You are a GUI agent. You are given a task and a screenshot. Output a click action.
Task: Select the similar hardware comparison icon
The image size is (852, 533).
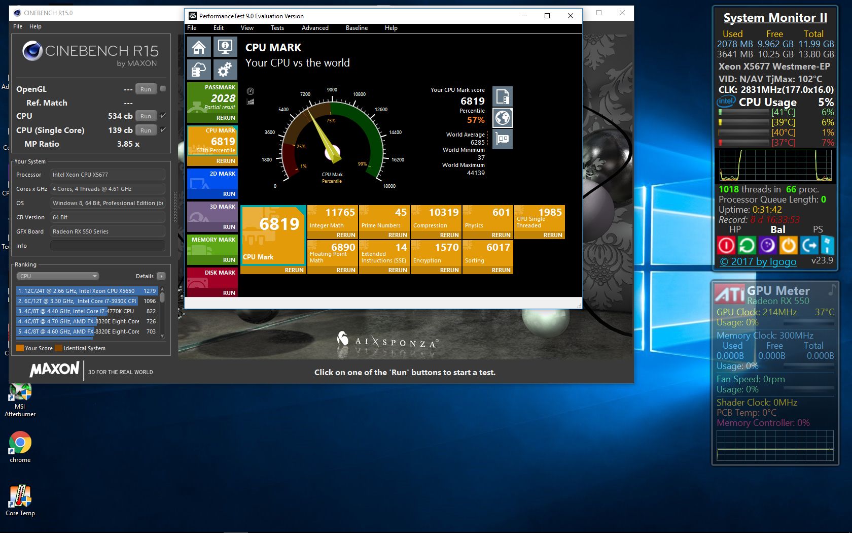[503, 139]
